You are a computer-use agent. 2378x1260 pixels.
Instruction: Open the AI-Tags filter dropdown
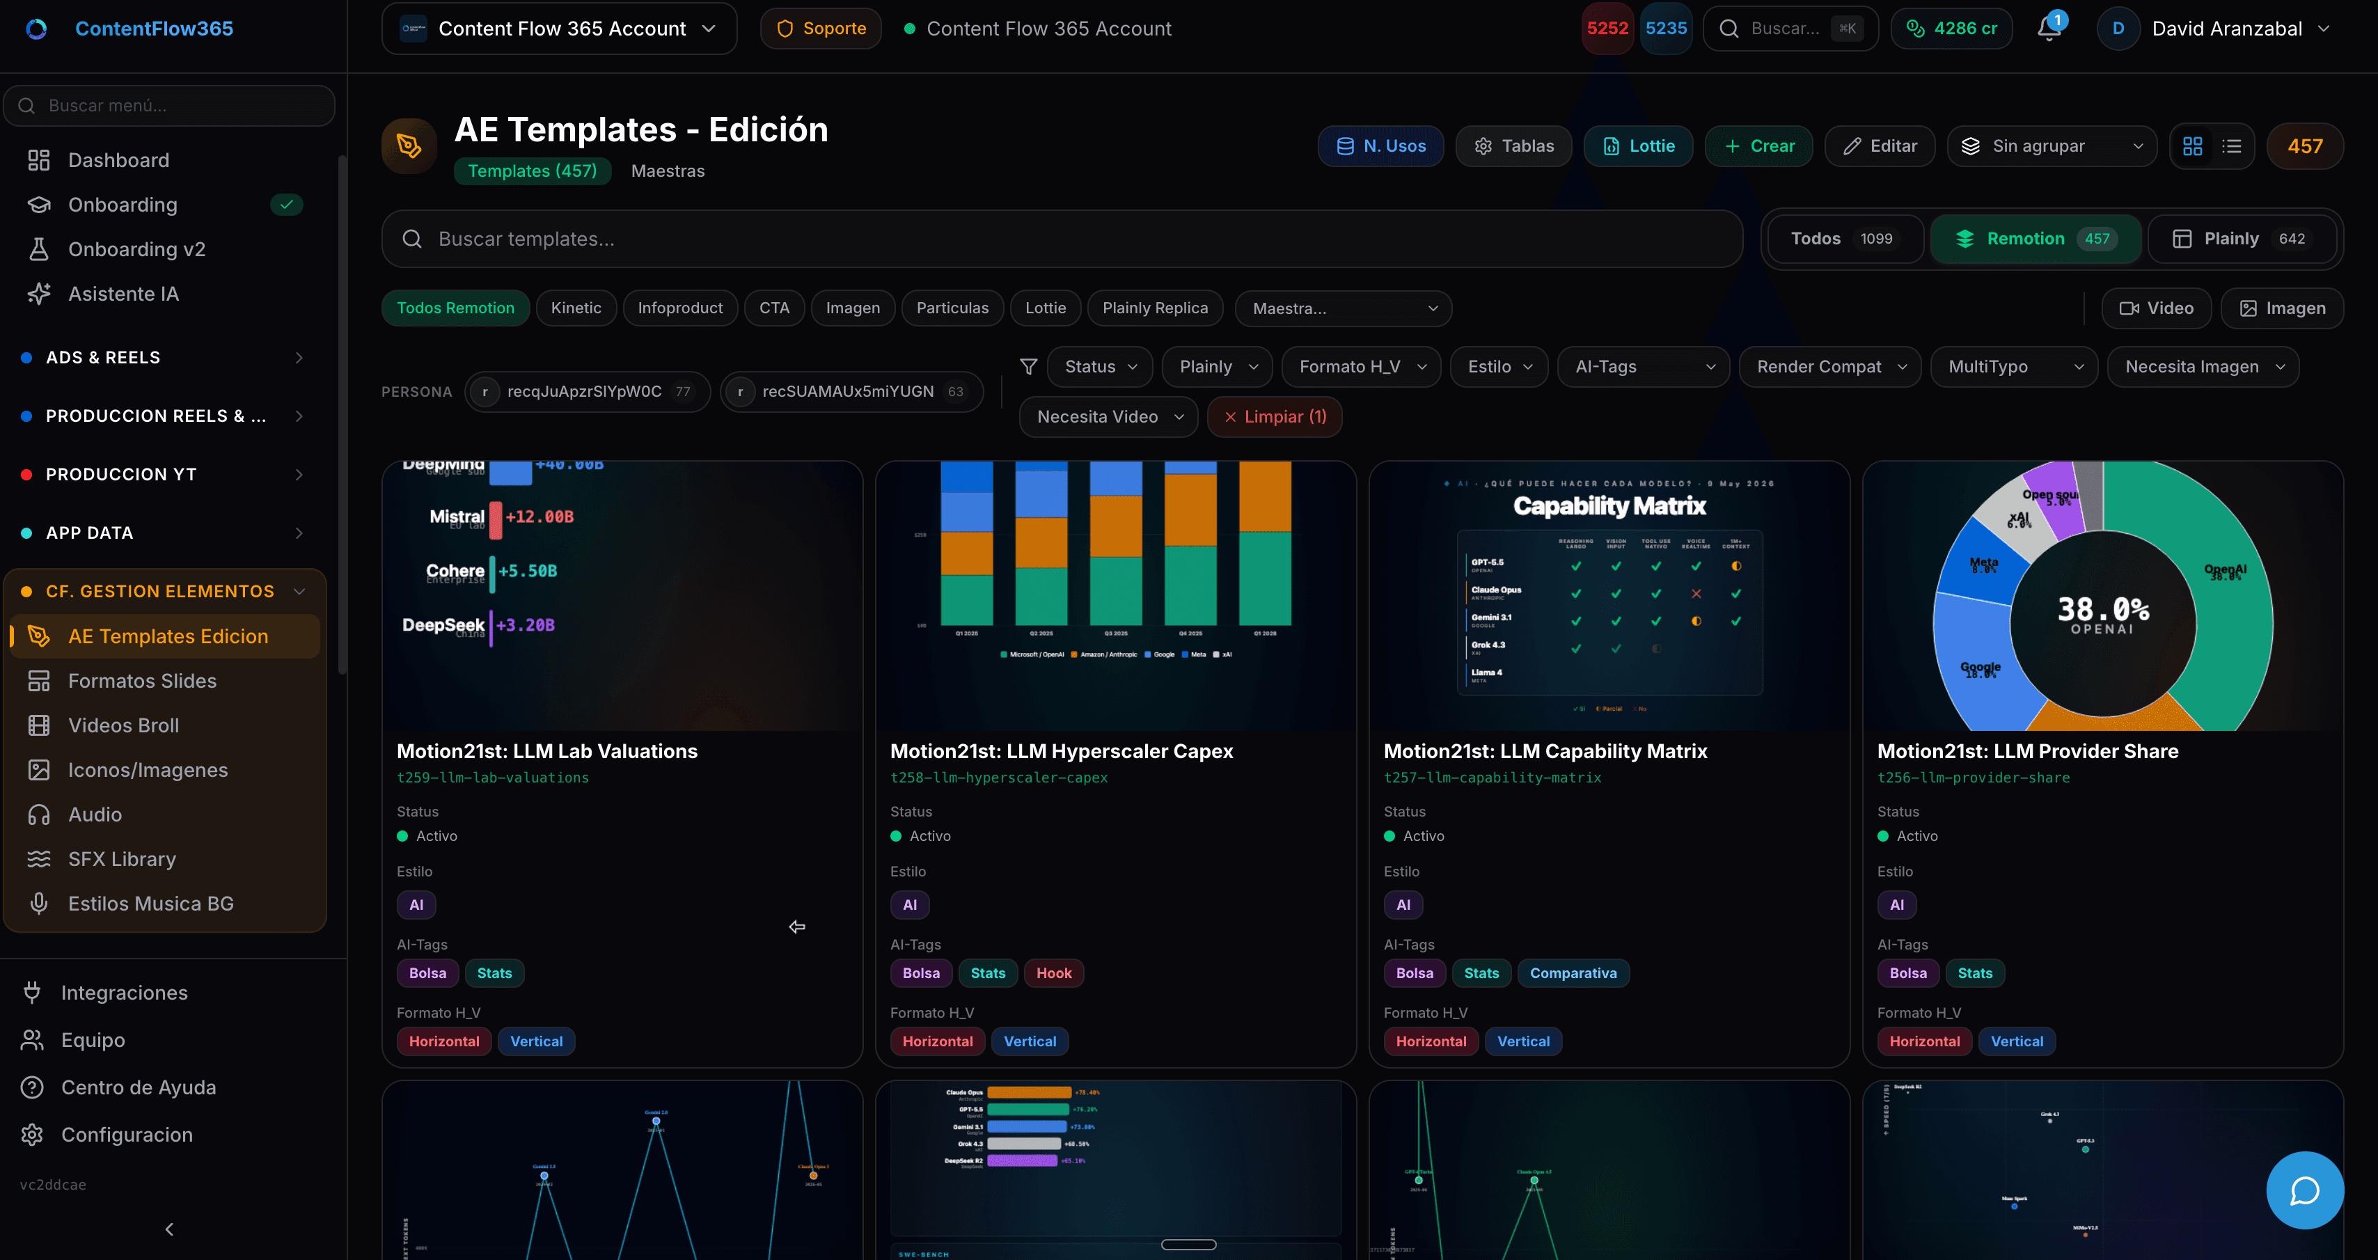tap(1643, 366)
